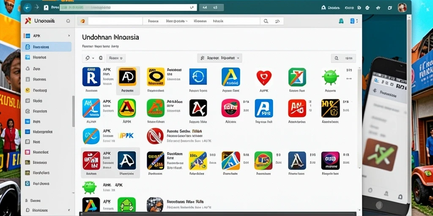Focus the app toolbar search input
The height and width of the screenshot is (216, 433).
point(115,21)
